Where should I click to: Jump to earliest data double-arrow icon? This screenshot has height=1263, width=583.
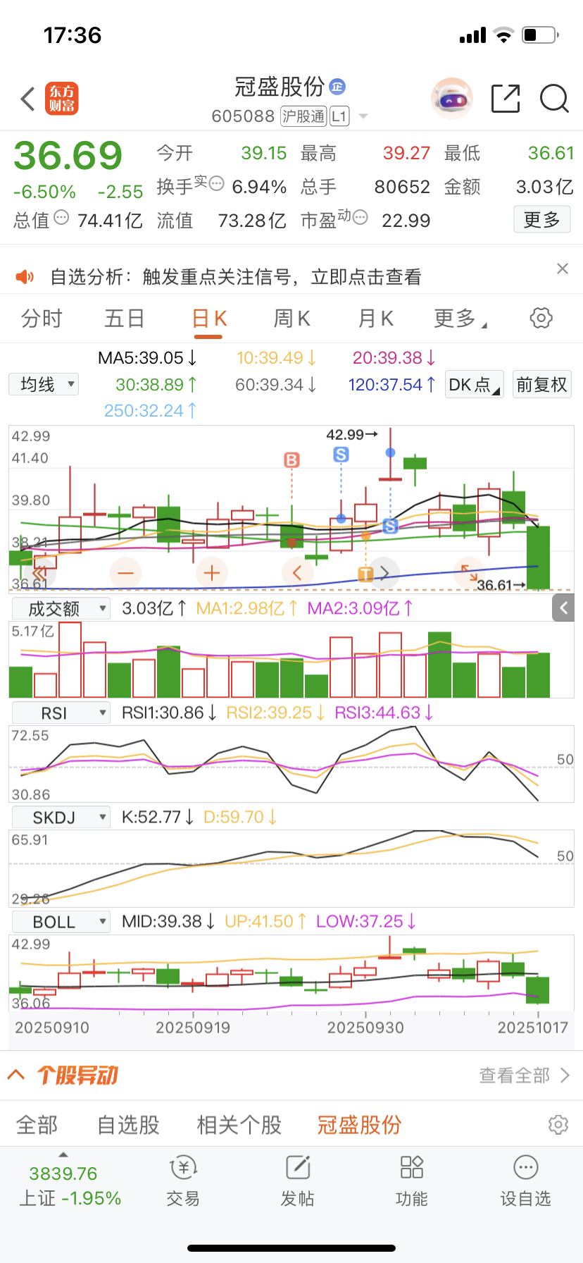click(x=39, y=573)
